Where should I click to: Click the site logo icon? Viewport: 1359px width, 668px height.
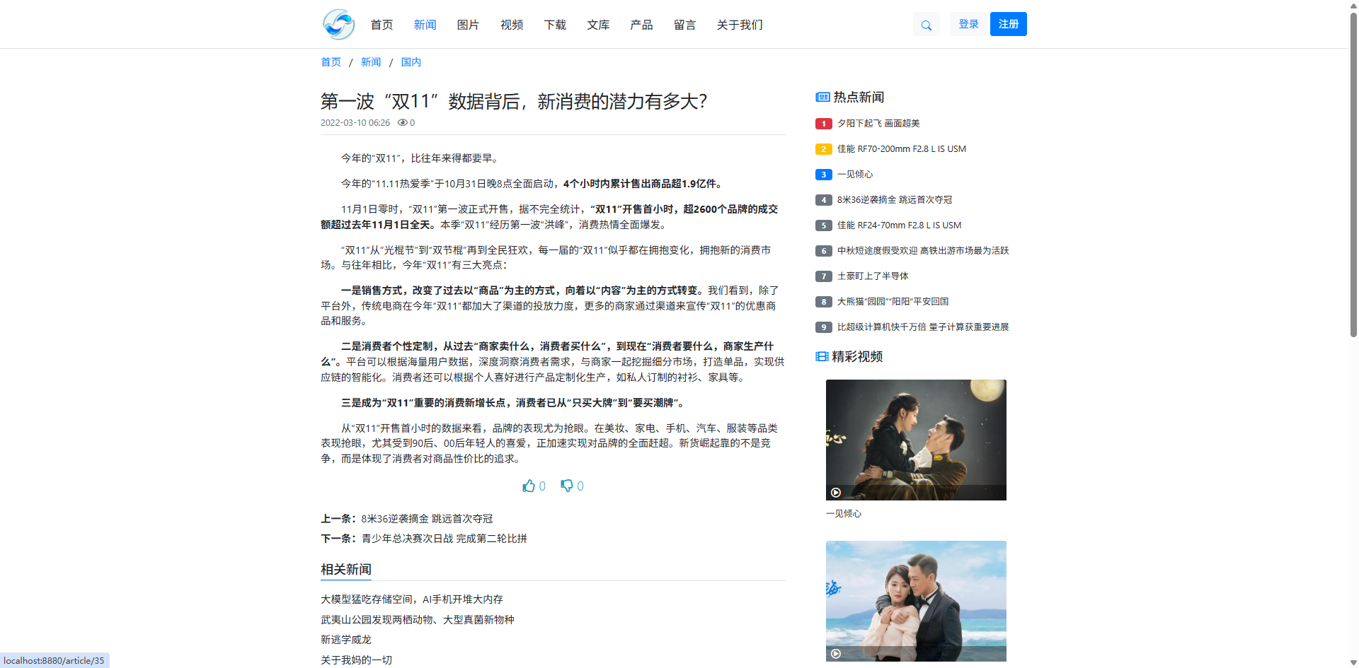click(x=338, y=25)
